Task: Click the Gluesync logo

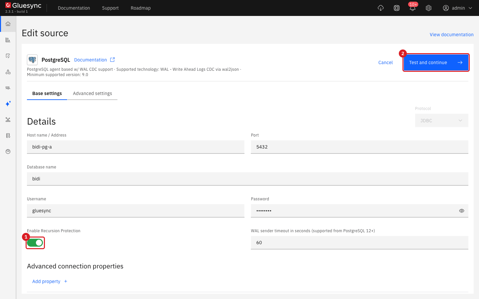Action: click(x=23, y=6)
